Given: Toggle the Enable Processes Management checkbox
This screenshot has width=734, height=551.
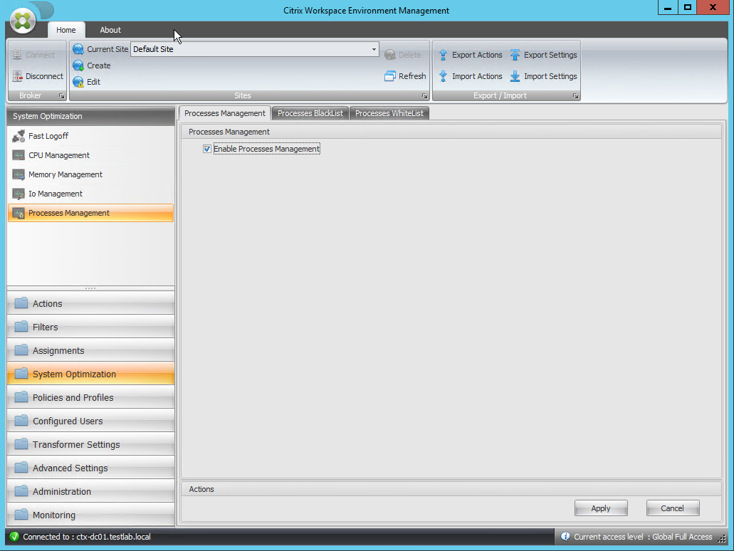Looking at the screenshot, I should 207,149.
